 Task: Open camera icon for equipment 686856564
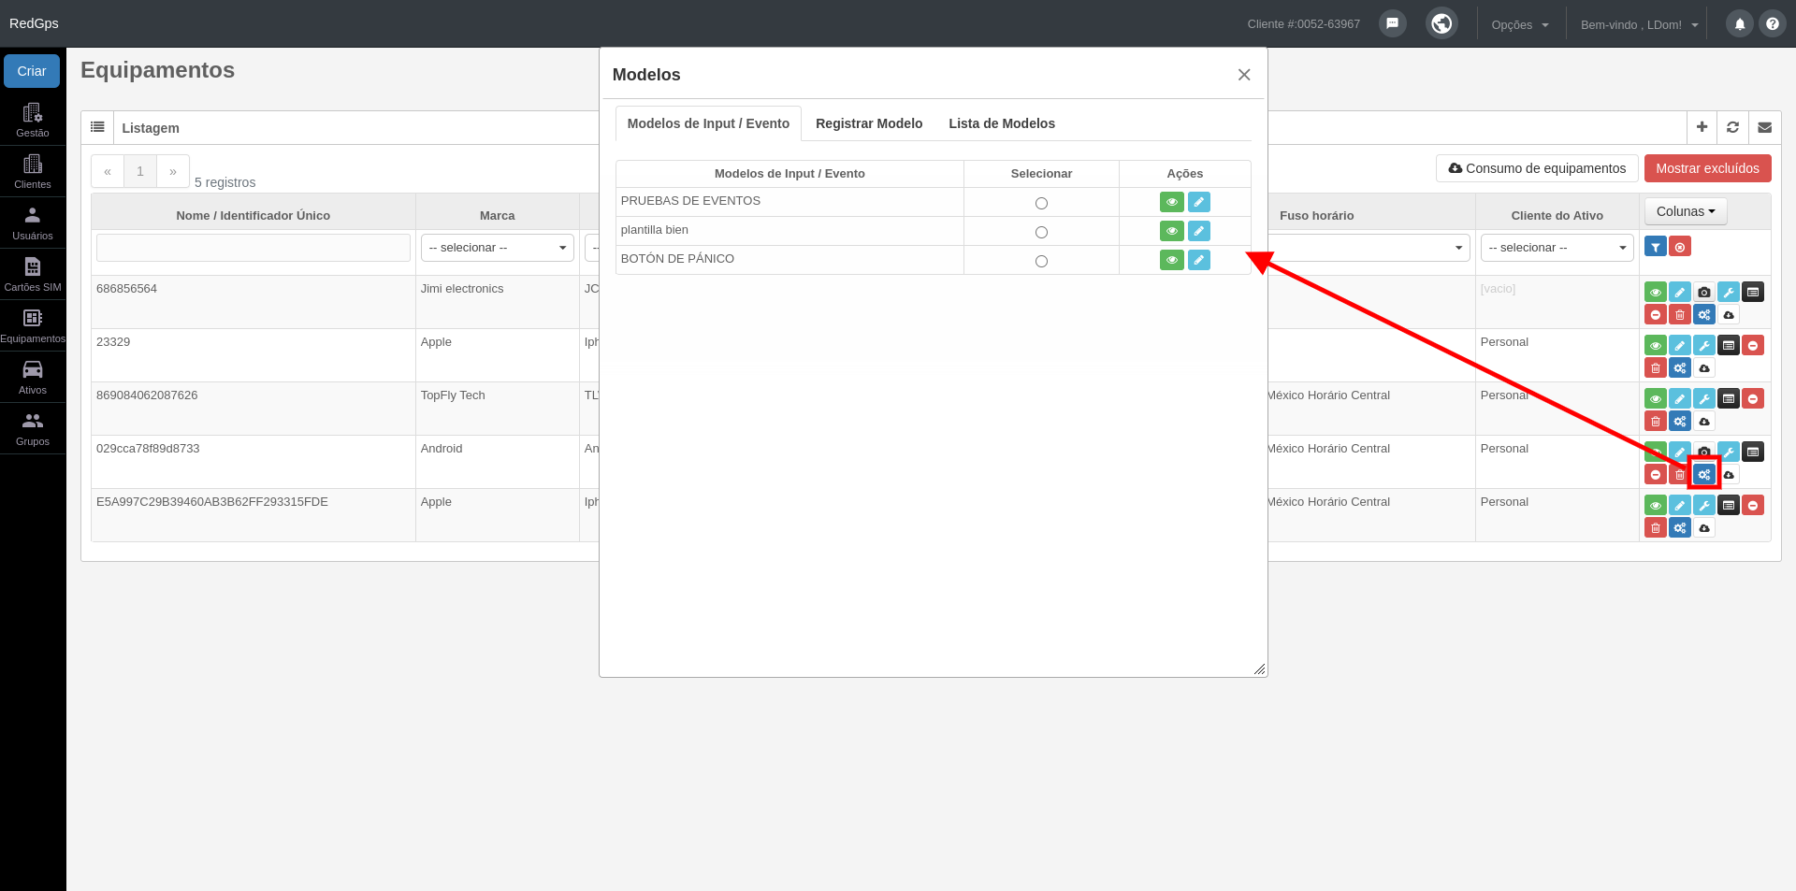(1704, 293)
